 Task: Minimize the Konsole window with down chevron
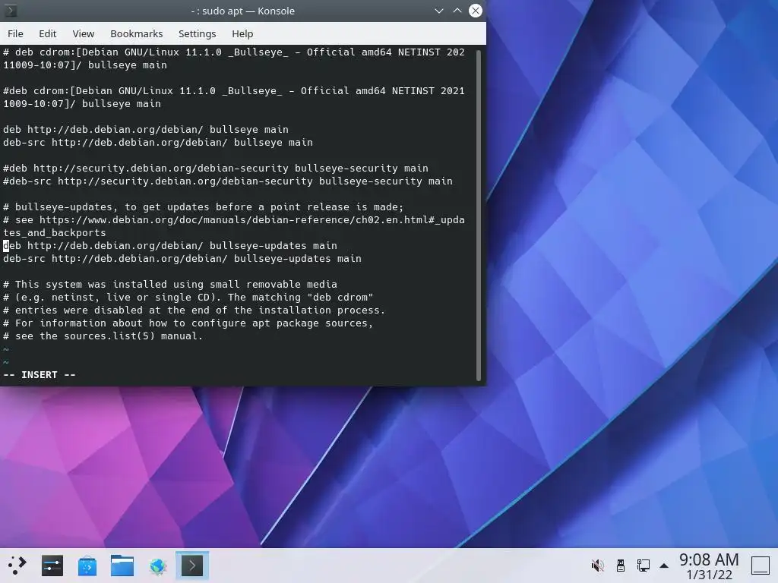(x=438, y=11)
